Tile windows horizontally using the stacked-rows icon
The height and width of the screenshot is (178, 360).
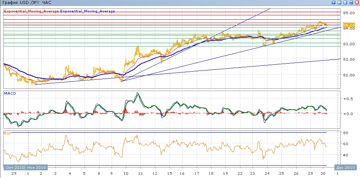[x=345, y=2]
